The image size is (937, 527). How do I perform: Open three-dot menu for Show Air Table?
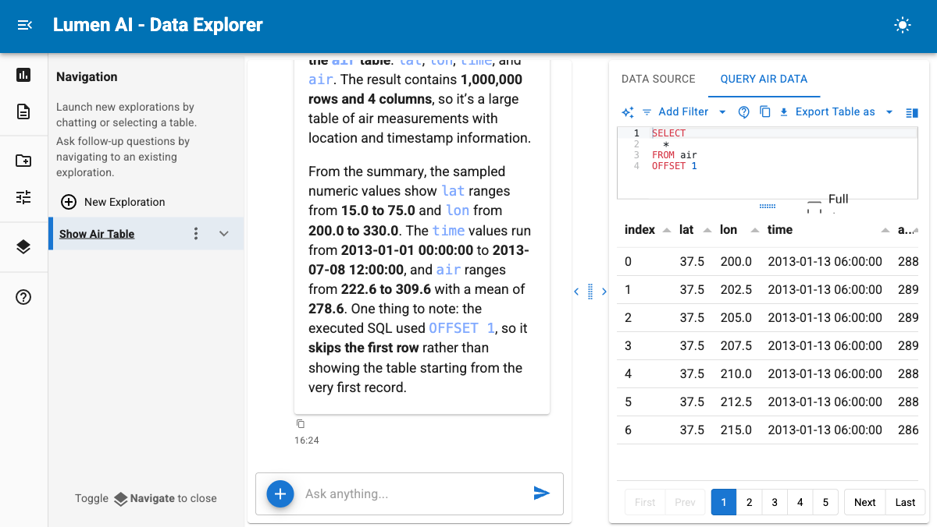[x=196, y=234]
